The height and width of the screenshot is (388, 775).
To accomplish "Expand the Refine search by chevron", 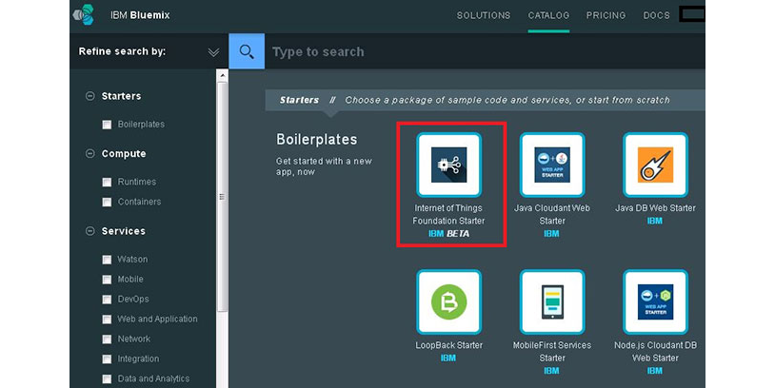I will (213, 52).
